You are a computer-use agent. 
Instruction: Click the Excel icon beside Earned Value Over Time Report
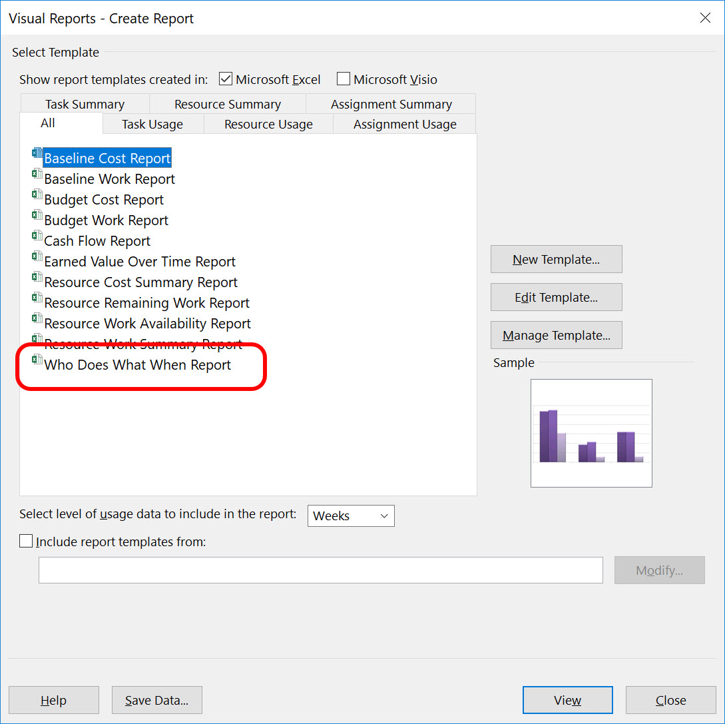coord(37,256)
